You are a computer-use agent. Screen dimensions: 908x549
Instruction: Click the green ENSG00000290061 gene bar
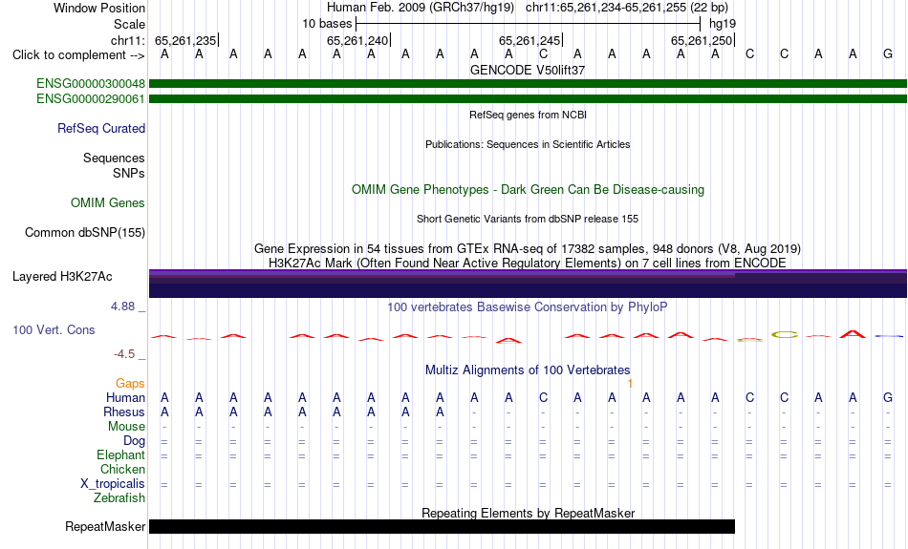(529, 99)
